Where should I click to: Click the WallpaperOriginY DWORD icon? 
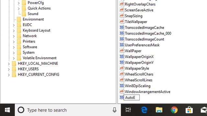point(122,62)
